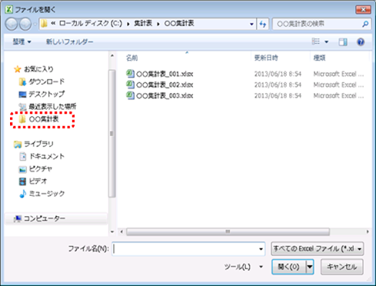Screen dimensions: 376x286
Task: Open recent locations dropdown beside navigation arrows
Action: point(35,25)
